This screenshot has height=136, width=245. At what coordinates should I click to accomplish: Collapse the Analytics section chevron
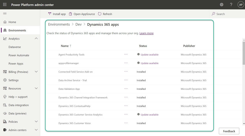pos(36,38)
